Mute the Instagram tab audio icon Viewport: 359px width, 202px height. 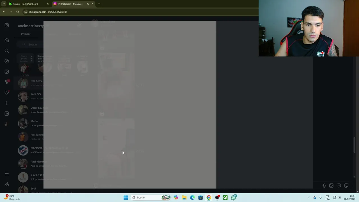[88, 4]
